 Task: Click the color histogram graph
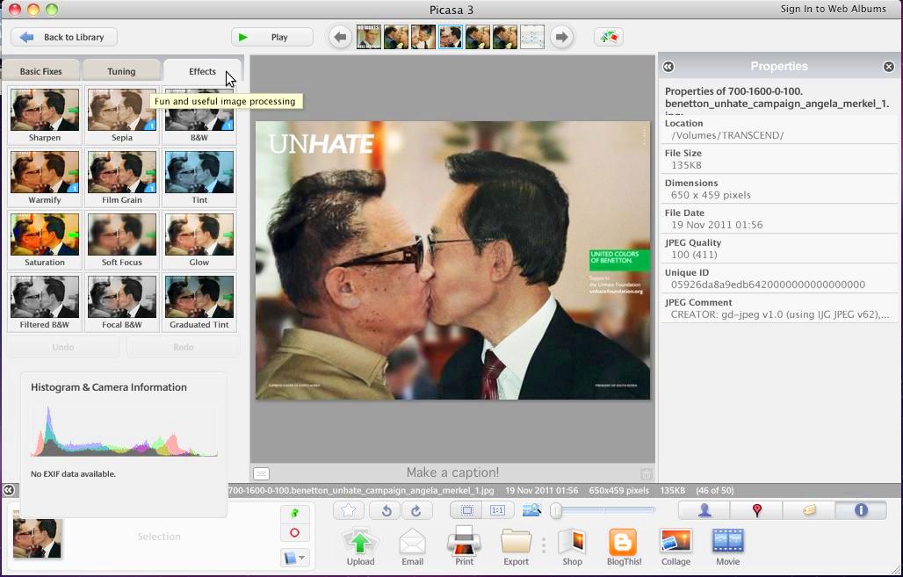[124, 430]
